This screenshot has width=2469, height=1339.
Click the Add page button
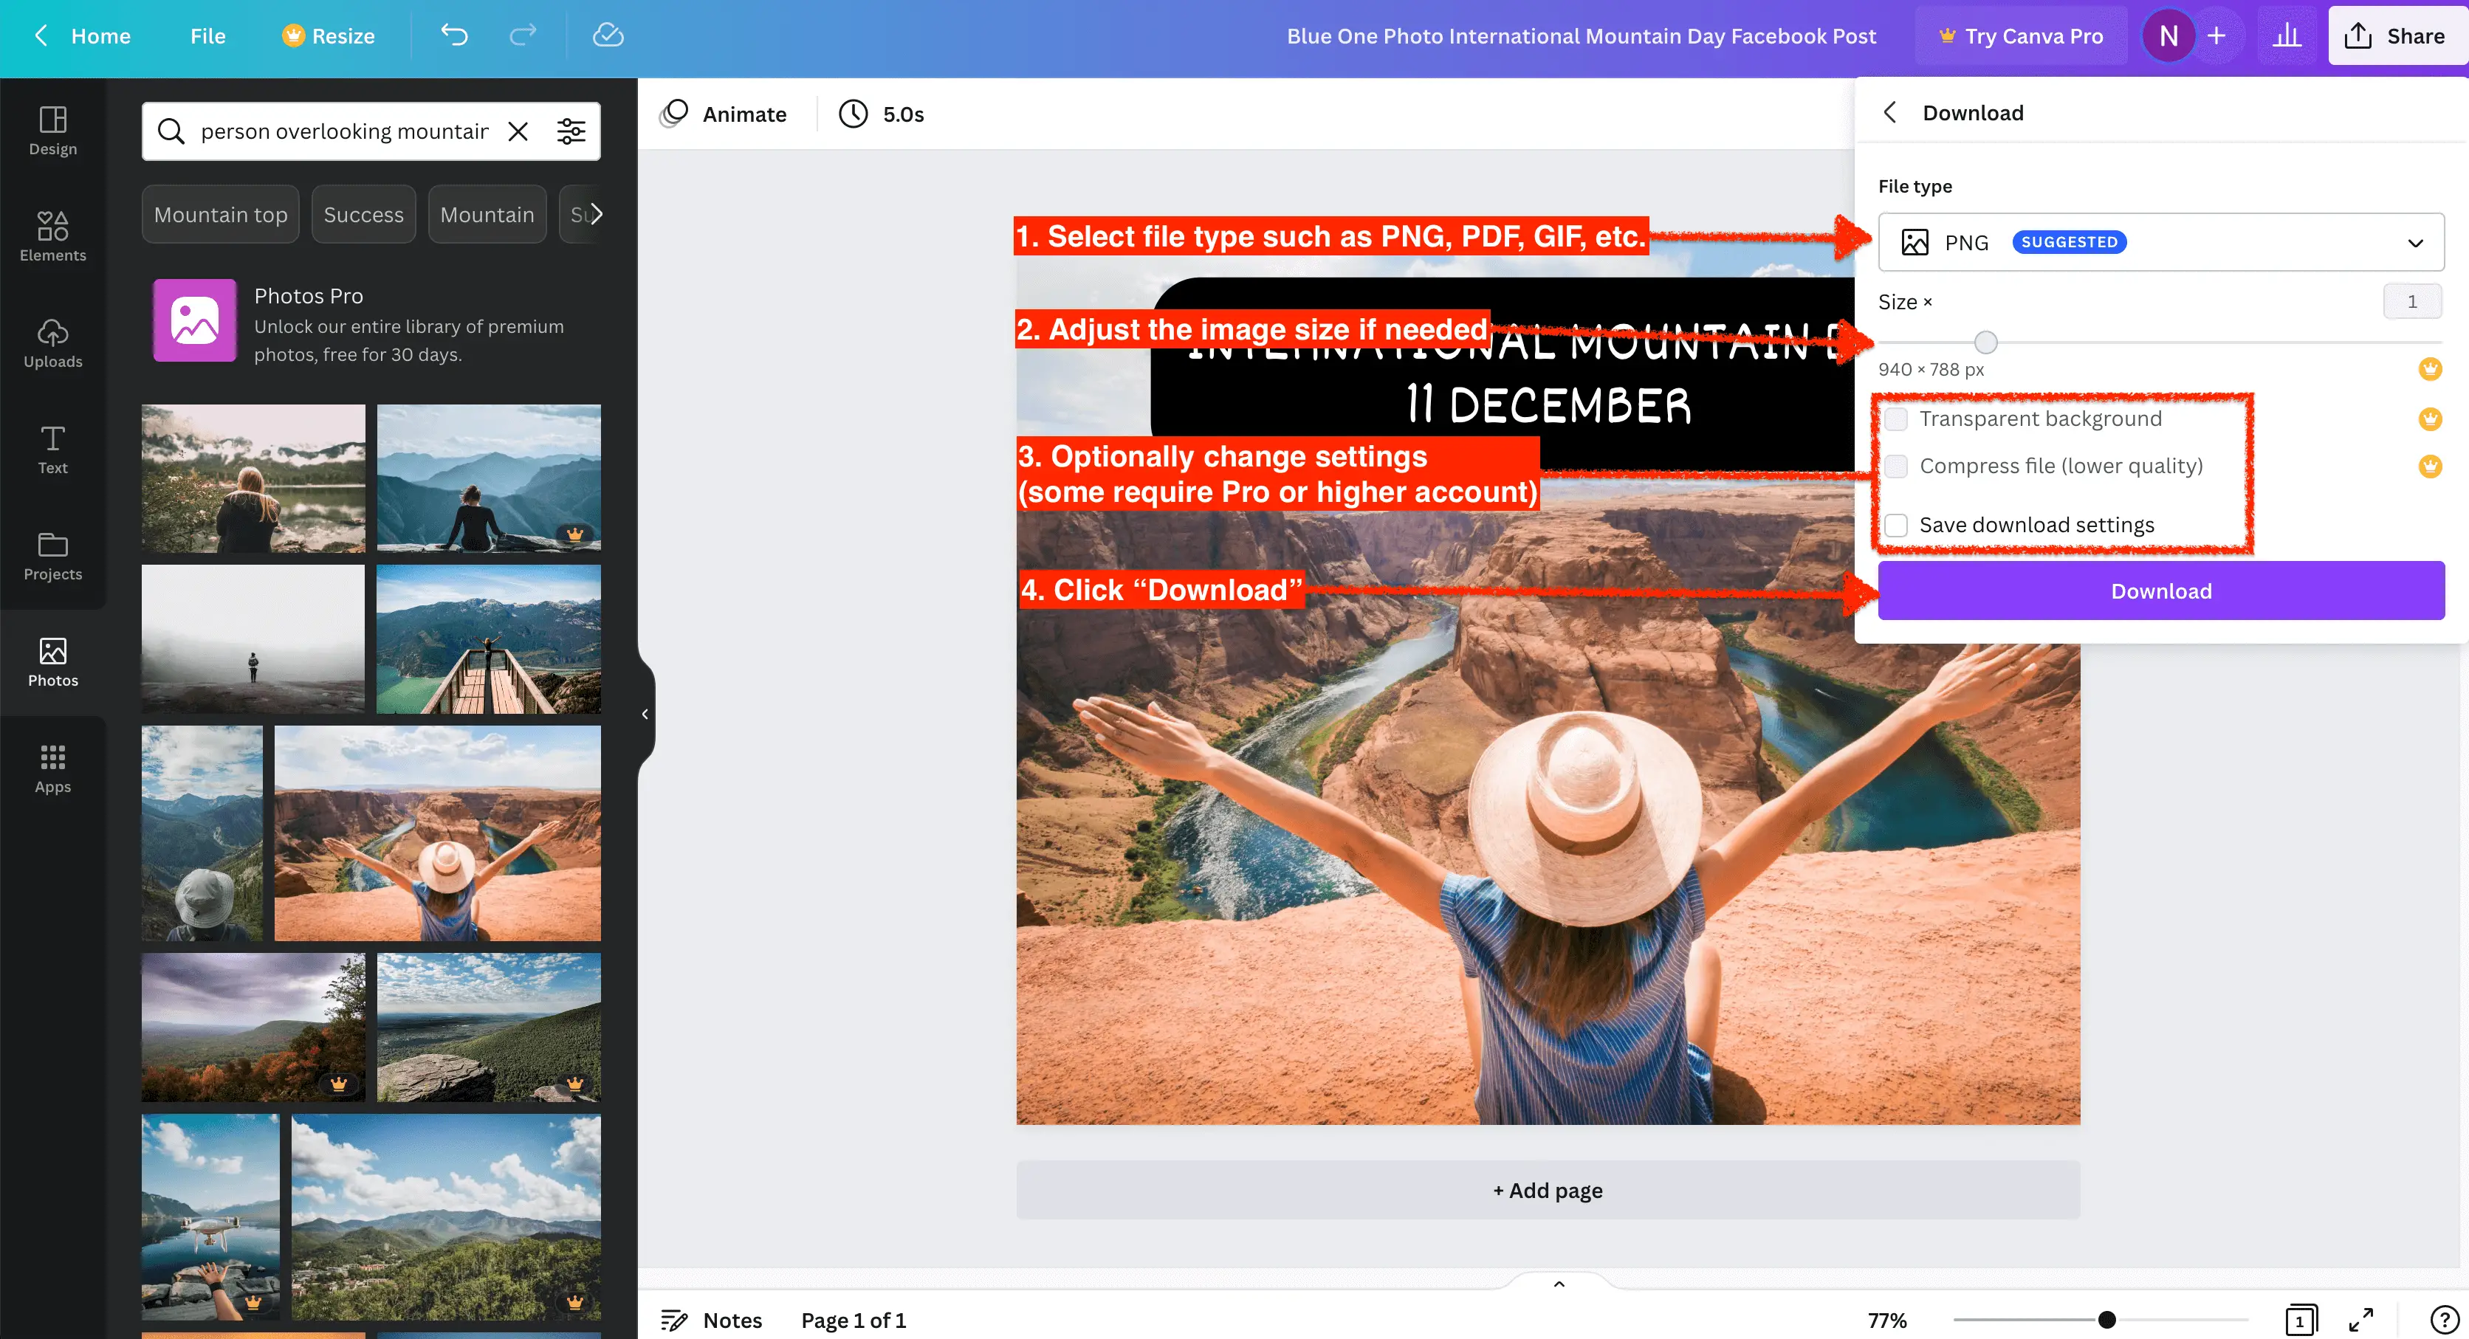[x=1547, y=1191]
